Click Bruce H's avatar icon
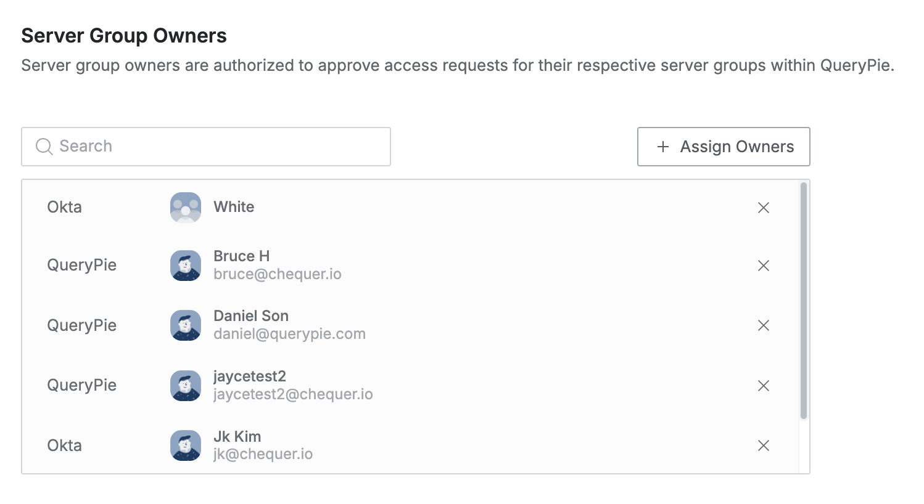Image resolution: width=924 pixels, height=504 pixels. [186, 266]
